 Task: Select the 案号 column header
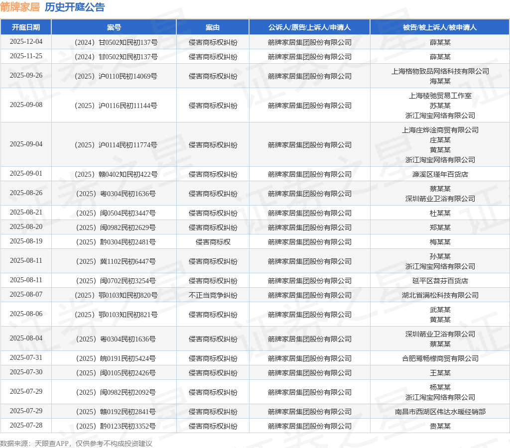pyautogui.click(x=114, y=27)
